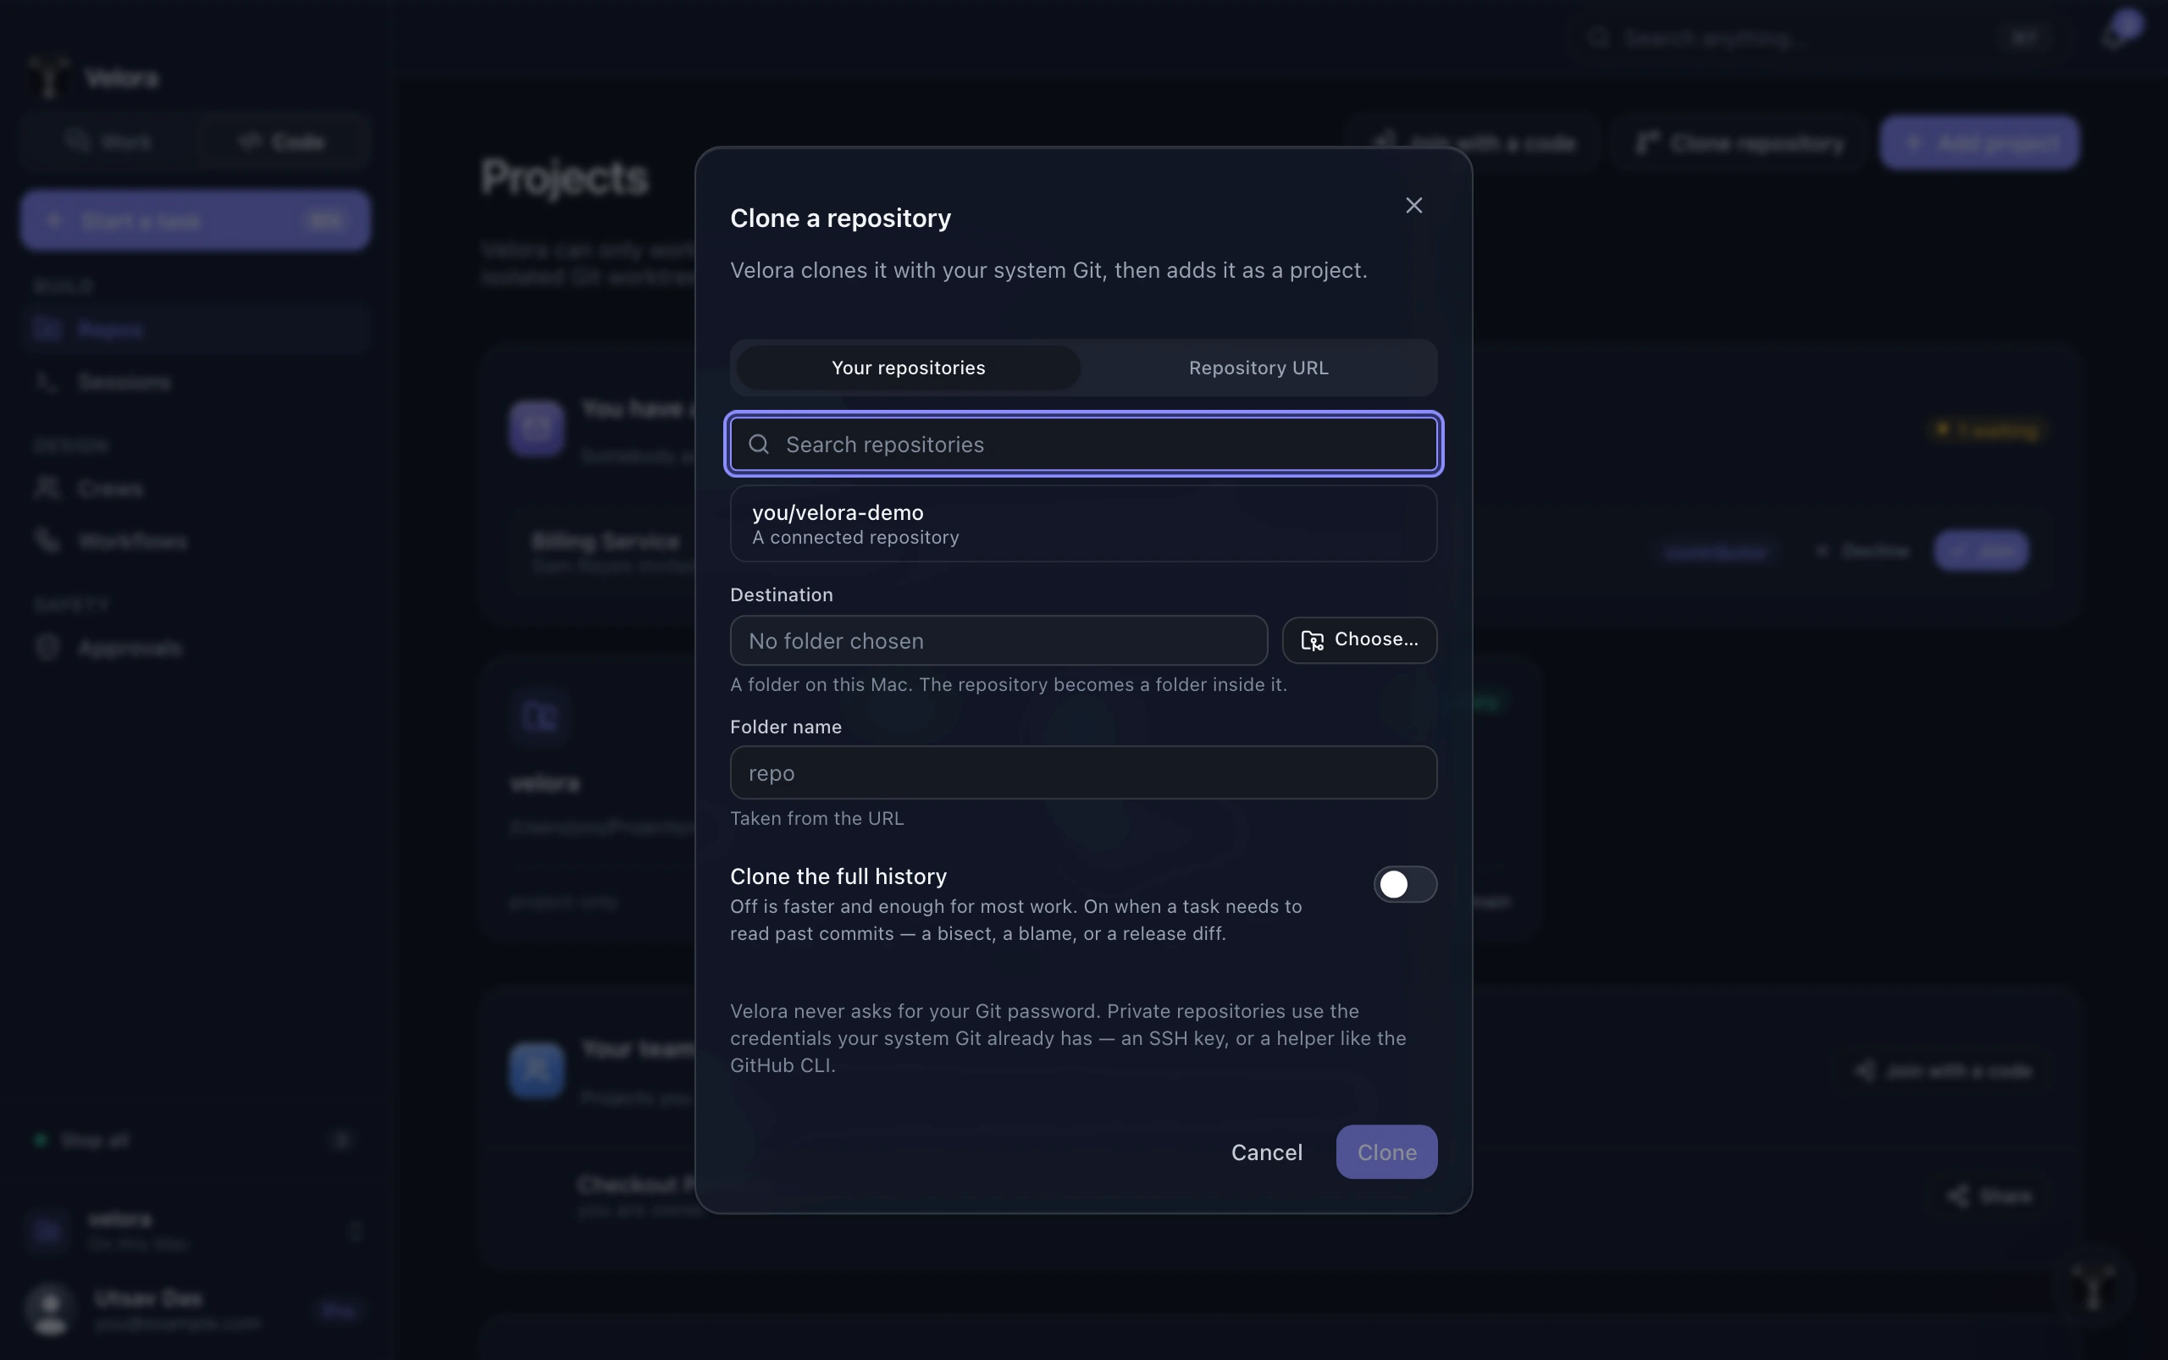The width and height of the screenshot is (2168, 1360).
Task: Click the No folder chosen destination field
Action: (998, 640)
